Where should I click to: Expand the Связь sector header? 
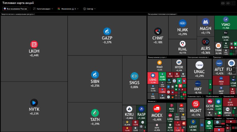pyautogui.click(x=209, y=118)
